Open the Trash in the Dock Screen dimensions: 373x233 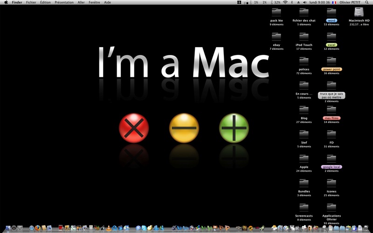(x=366, y=228)
